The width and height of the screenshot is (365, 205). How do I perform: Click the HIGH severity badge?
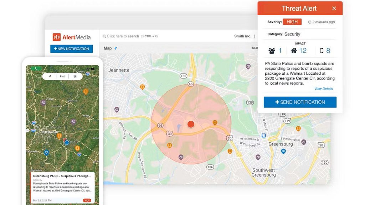point(292,22)
